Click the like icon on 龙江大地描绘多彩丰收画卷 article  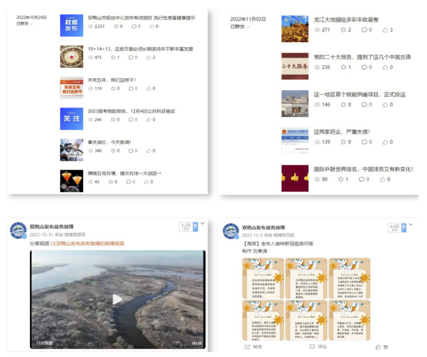(385, 30)
